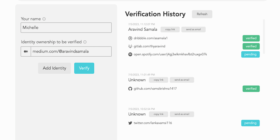Click the pending badge for Spotify identity
Image resolution: width=280 pixels, height=140 pixels.
[x=250, y=54]
